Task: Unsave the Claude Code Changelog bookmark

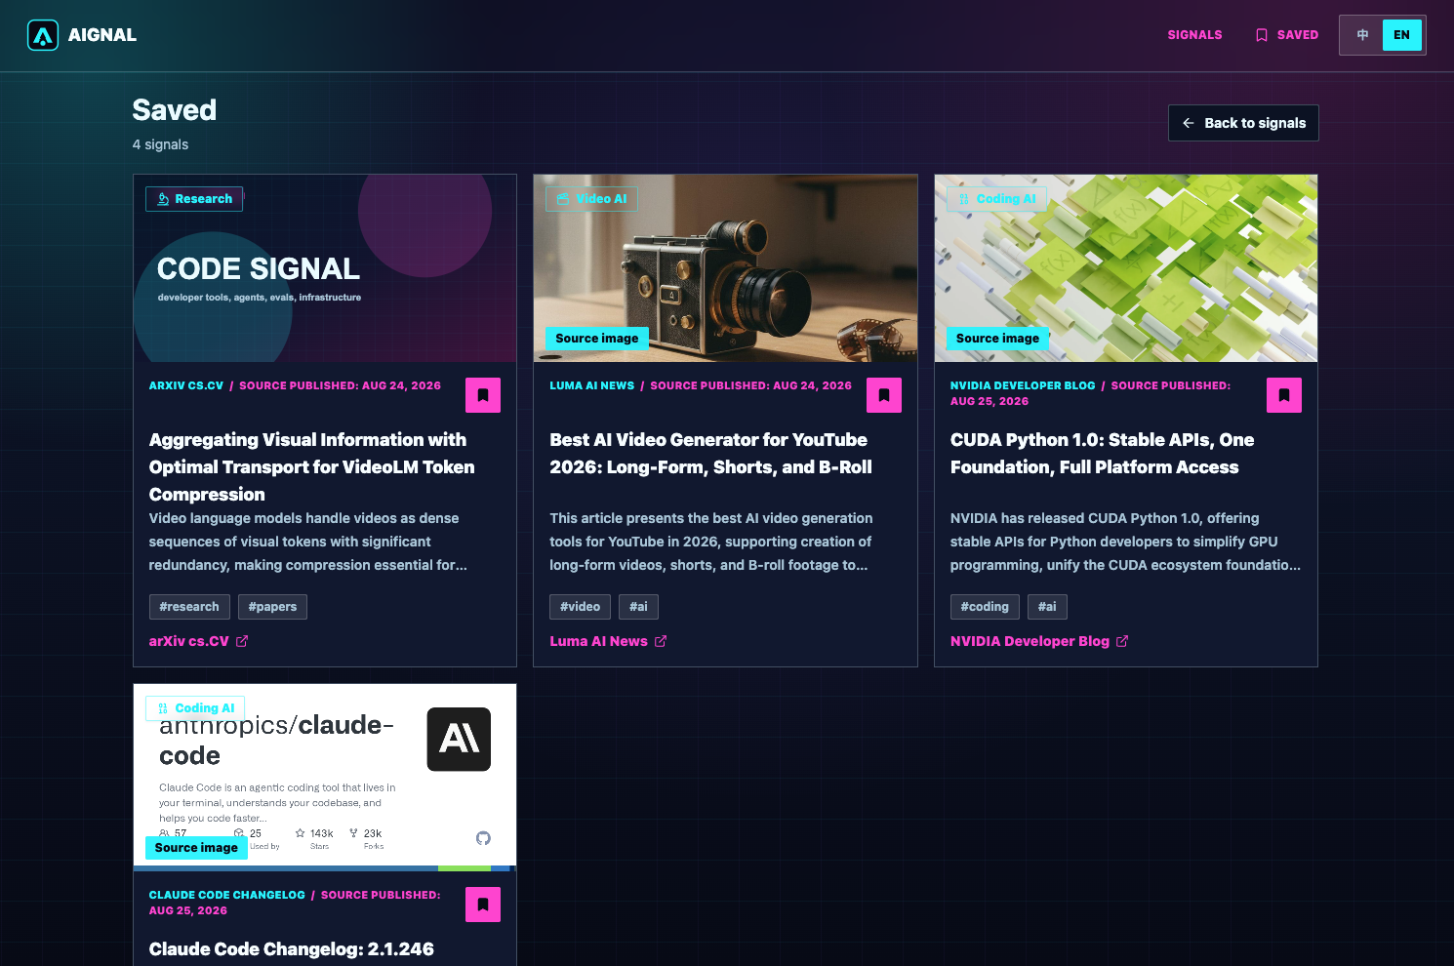Action: (483, 905)
